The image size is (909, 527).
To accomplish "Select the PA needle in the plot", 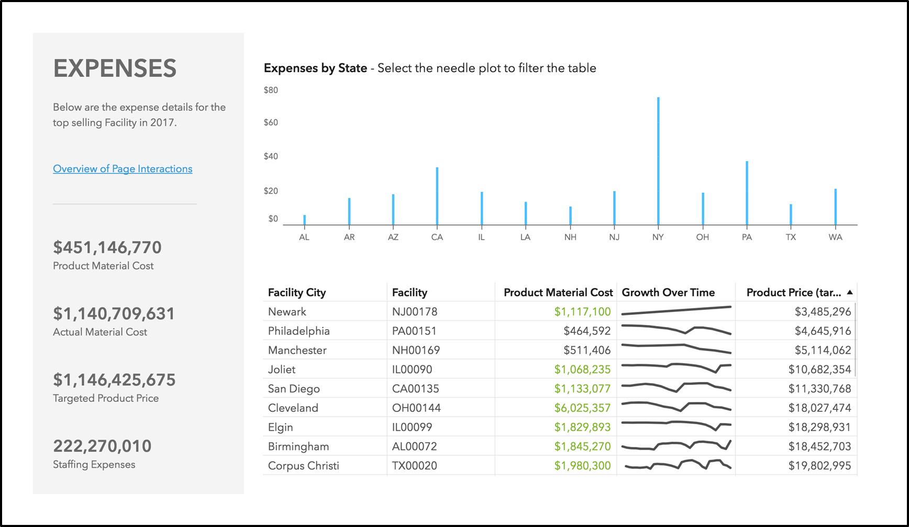I will [747, 194].
